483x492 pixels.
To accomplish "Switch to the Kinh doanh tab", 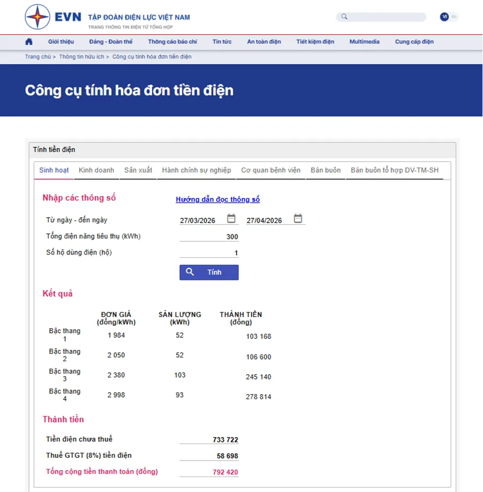I will click(96, 170).
